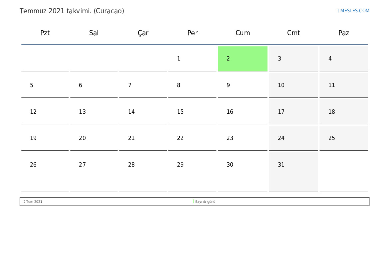Select the Çar column header

point(143,33)
